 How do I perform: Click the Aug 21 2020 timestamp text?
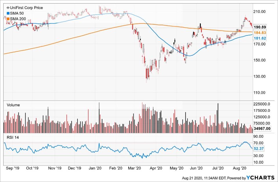tap(204, 178)
